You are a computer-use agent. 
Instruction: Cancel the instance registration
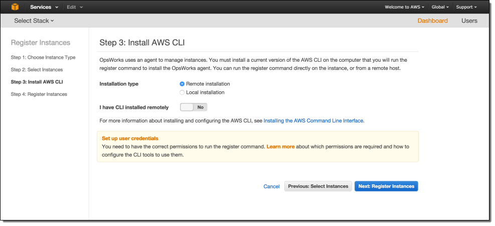click(271, 186)
